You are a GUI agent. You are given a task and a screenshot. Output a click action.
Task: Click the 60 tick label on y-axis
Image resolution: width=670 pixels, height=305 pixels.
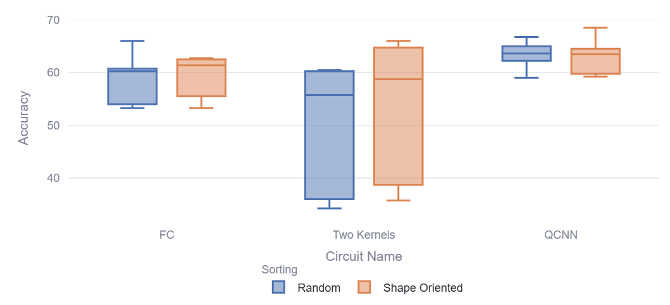coord(53,73)
